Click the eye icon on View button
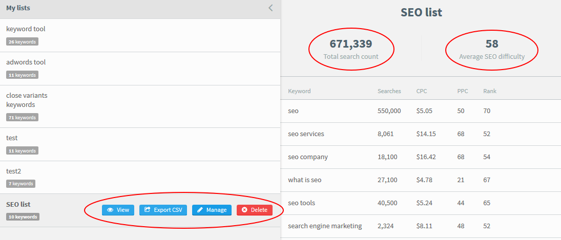Image resolution: width=561 pixels, height=240 pixels. [x=110, y=210]
